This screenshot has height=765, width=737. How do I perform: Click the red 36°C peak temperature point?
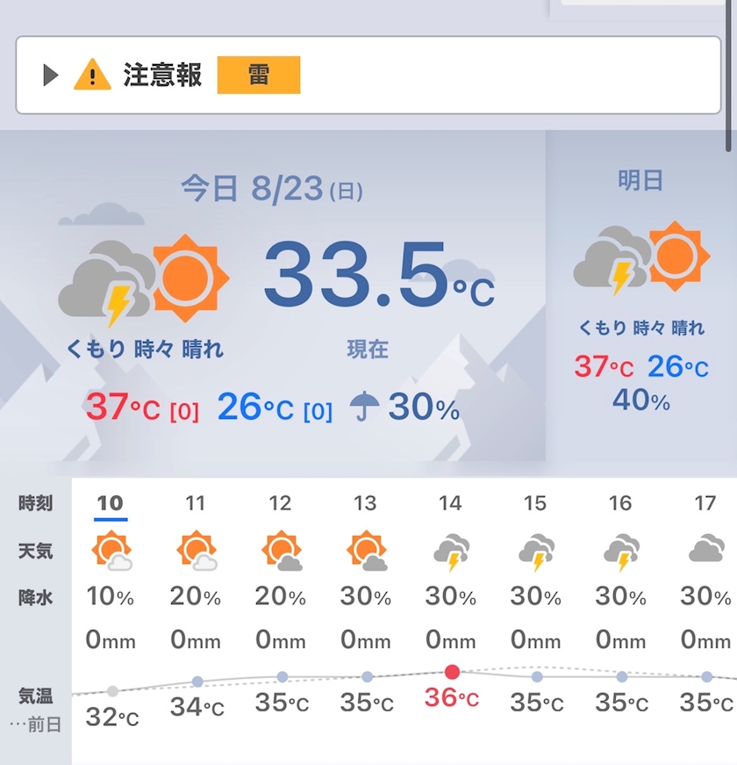[x=452, y=672]
